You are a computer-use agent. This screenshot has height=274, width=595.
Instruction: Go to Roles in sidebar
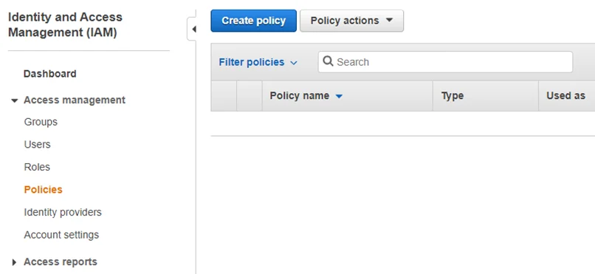point(37,167)
